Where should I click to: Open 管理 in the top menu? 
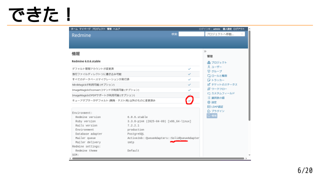(109, 29)
